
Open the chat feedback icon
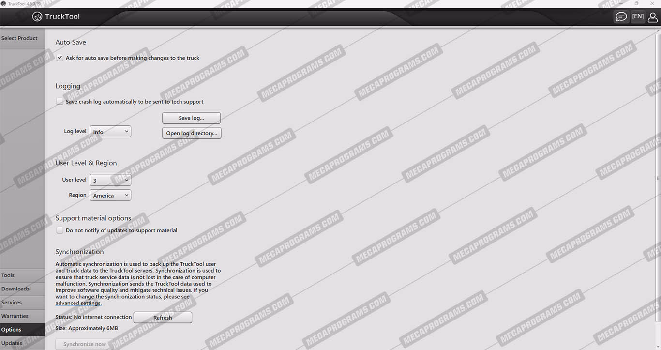click(x=621, y=17)
